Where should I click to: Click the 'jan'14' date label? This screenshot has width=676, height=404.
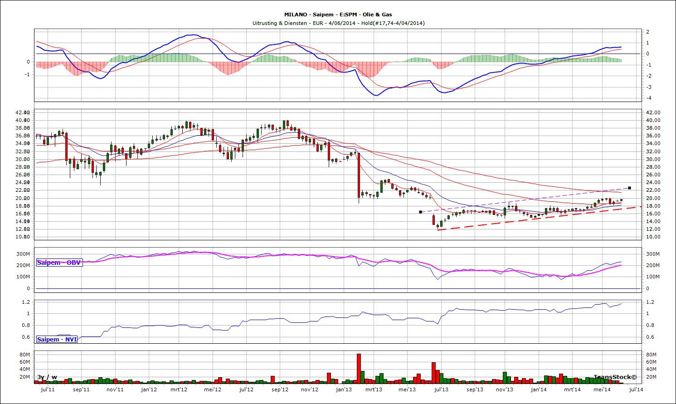click(539, 389)
